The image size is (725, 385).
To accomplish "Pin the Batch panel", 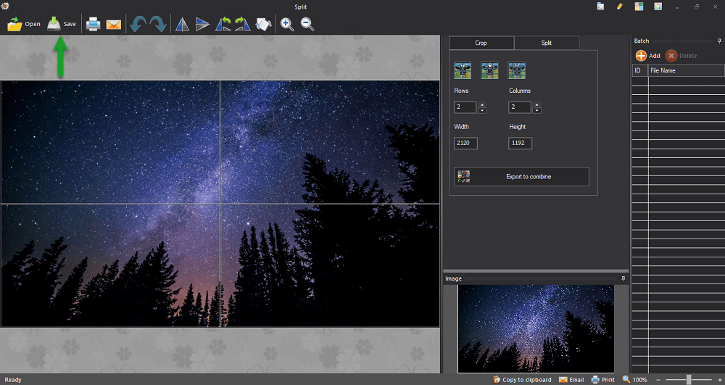I will [x=719, y=41].
